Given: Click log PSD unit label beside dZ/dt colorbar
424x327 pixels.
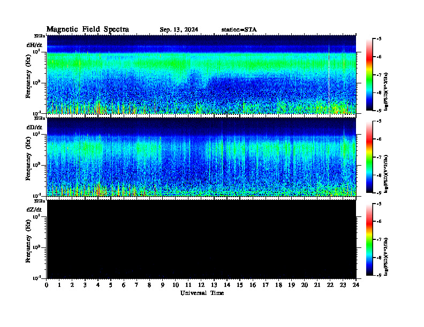Looking at the screenshot, I should 386,256.
